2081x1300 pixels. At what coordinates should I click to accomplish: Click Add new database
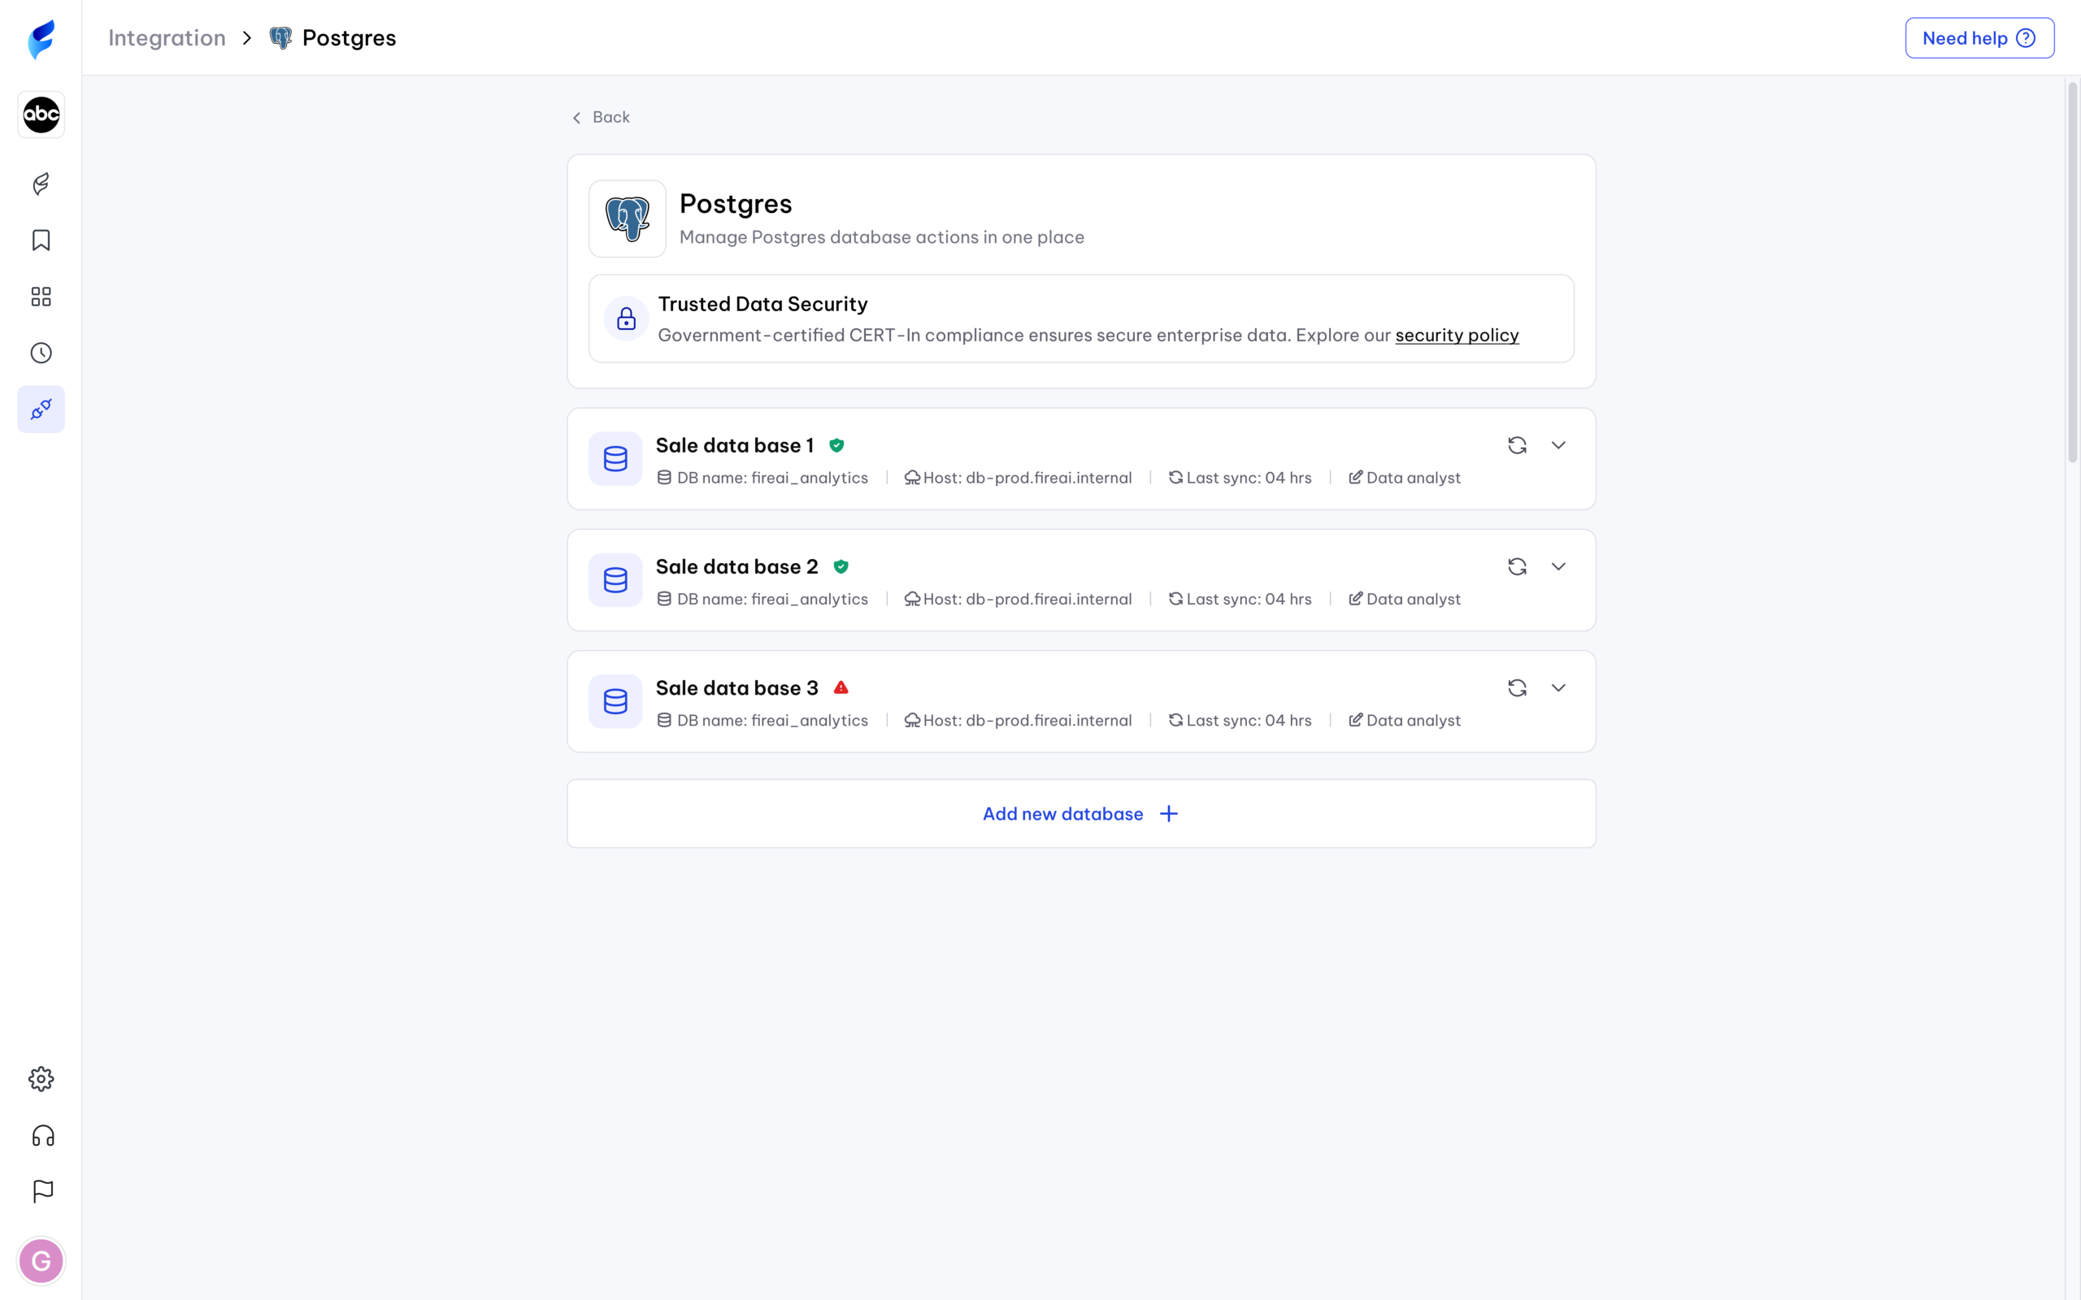(1080, 813)
